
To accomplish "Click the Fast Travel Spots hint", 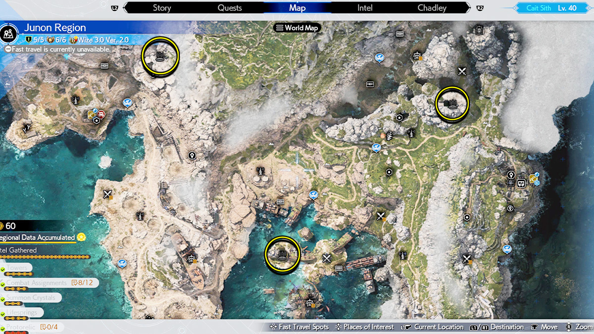I will tap(299, 327).
